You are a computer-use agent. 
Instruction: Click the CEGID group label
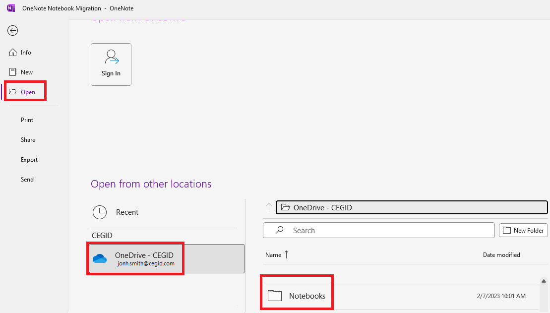102,236
